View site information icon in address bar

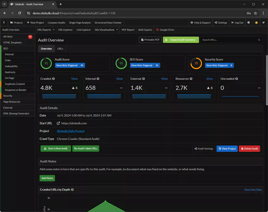tap(28, 13)
